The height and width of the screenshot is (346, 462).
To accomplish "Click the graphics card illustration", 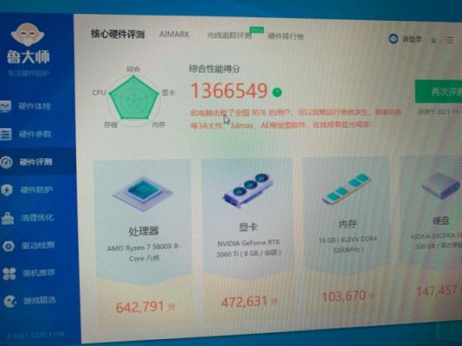I will [247, 190].
